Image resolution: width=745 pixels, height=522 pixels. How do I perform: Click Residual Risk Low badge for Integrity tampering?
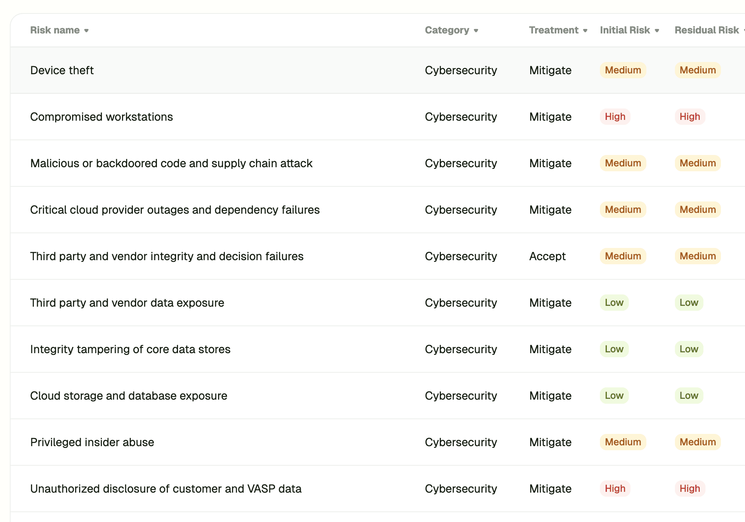(689, 349)
